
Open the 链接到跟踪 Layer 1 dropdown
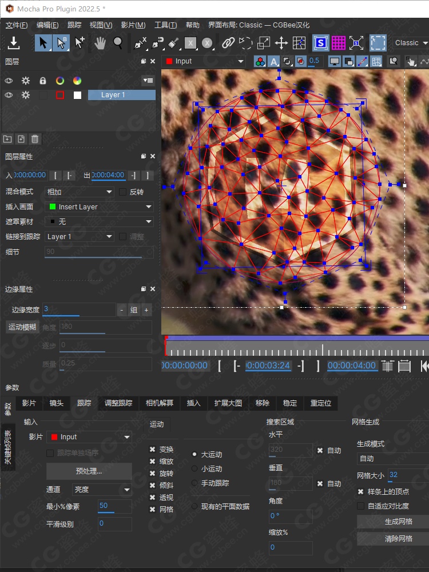pyautogui.click(x=79, y=237)
